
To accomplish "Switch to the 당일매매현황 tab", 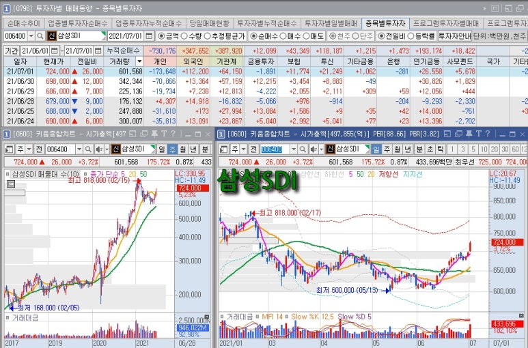I will (x=209, y=23).
